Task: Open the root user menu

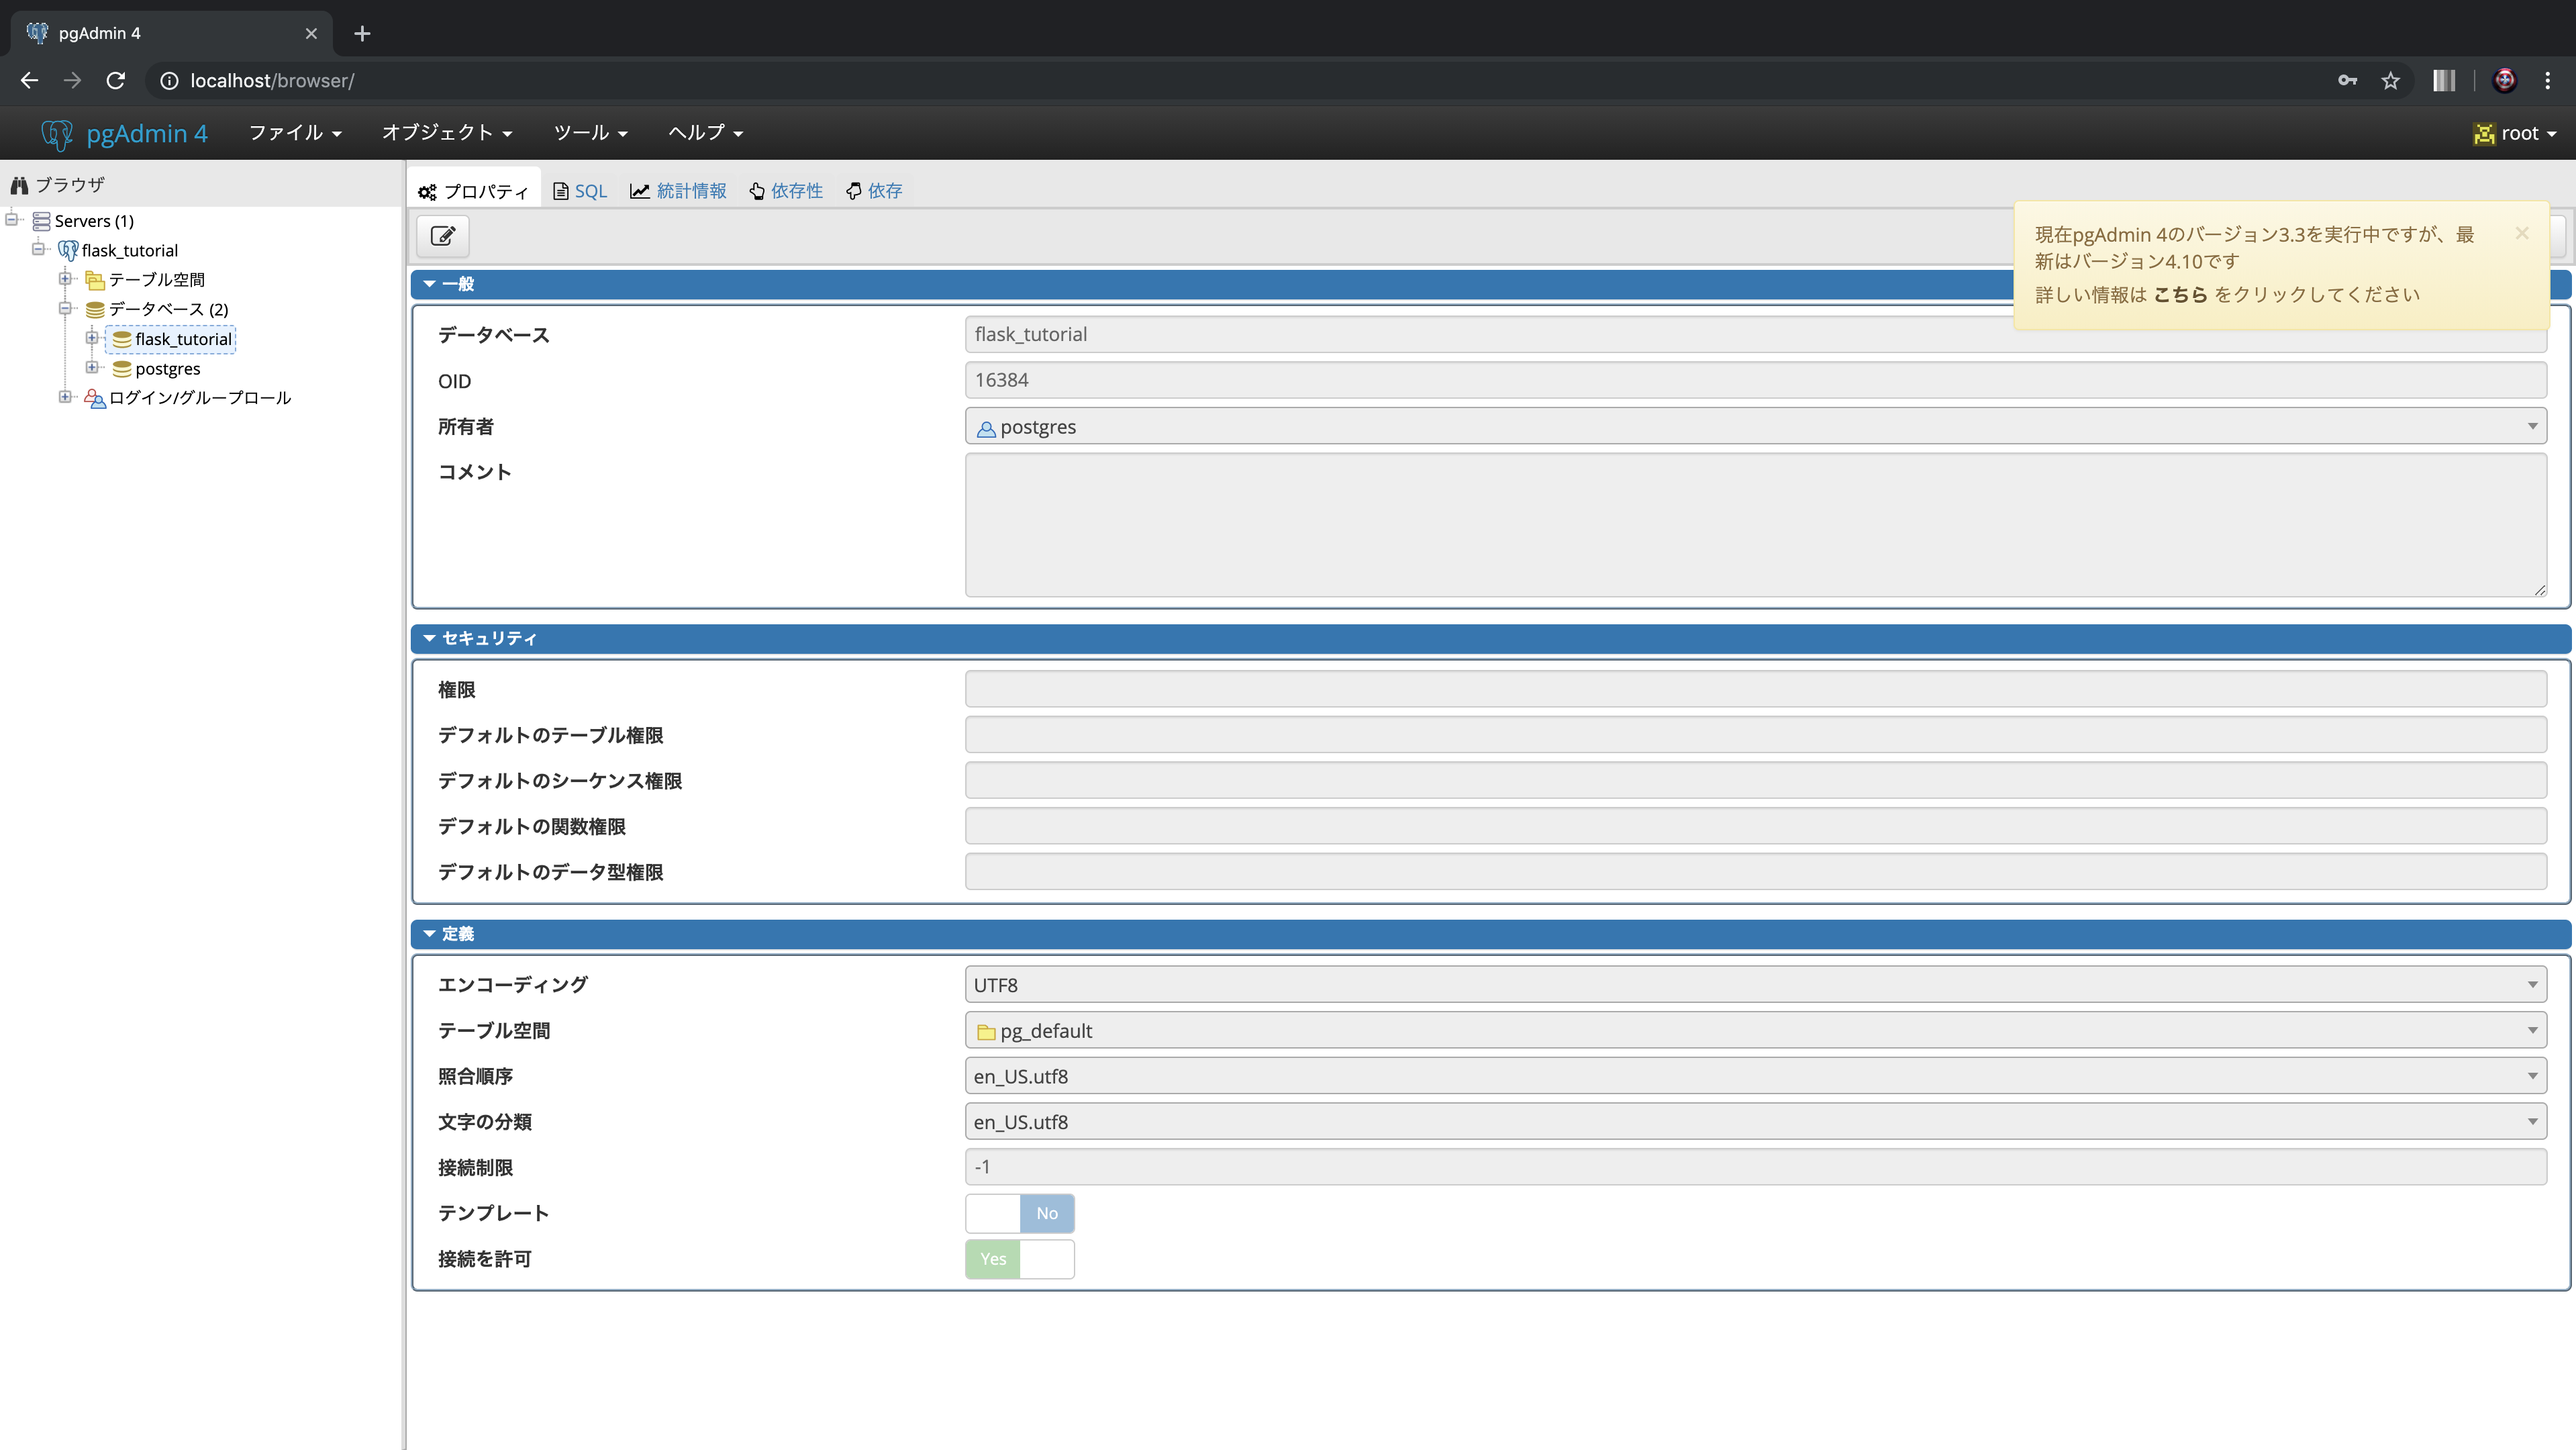Action: (x=2515, y=133)
